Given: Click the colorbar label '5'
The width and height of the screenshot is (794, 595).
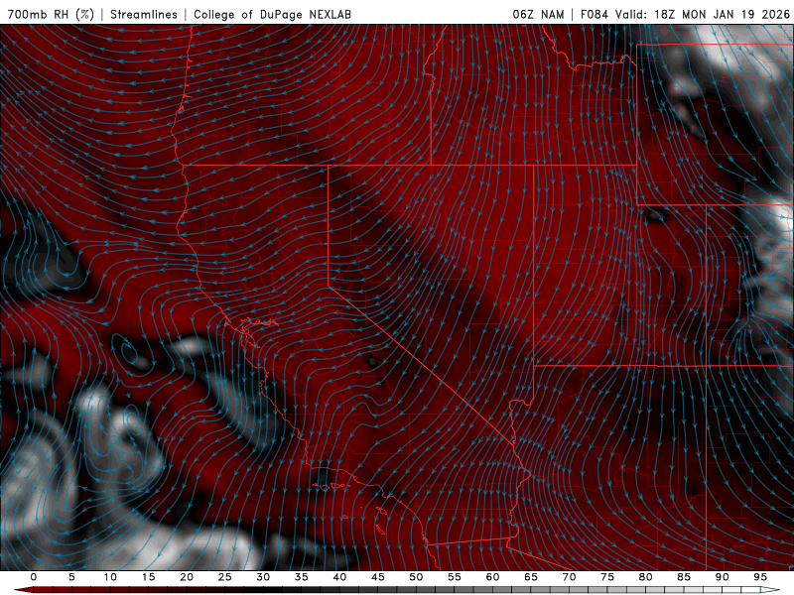Looking at the screenshot, I should pyautogui.click(x=71, y=577).
